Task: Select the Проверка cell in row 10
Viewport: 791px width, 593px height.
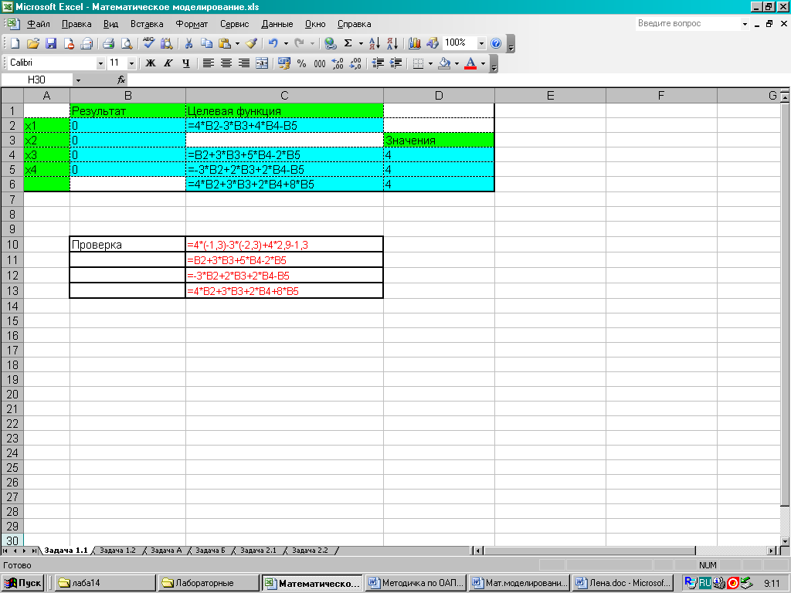Action: coord(127,245)
